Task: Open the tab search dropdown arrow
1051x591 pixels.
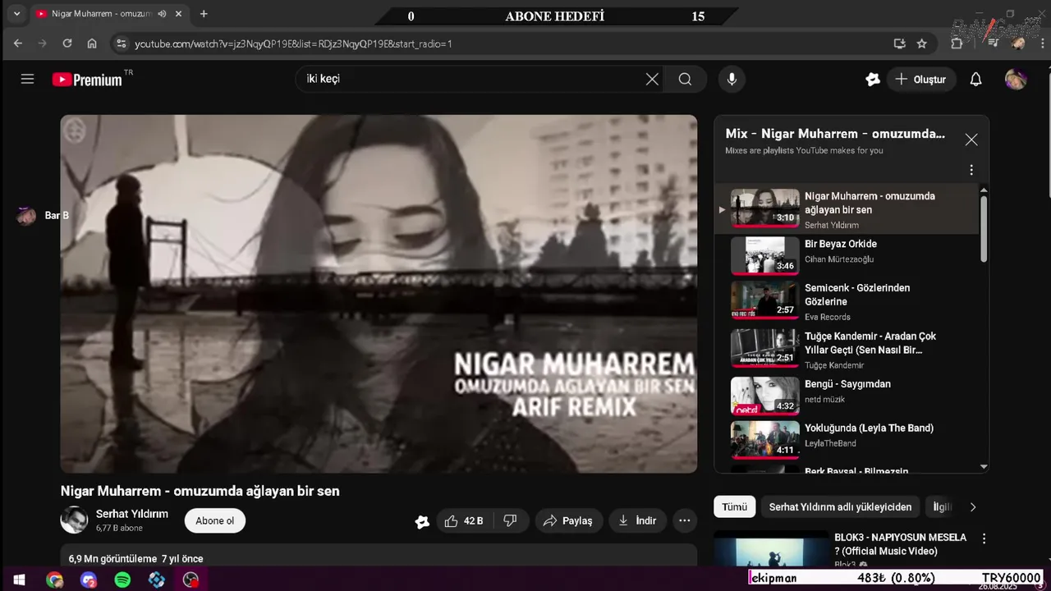Action: click(16, 14)
